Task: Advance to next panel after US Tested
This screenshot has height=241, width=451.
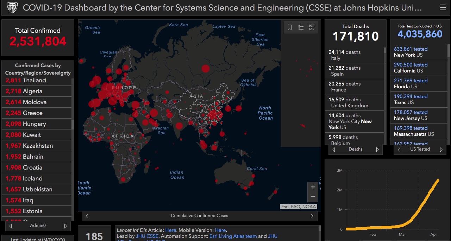Action: [441, 150]
